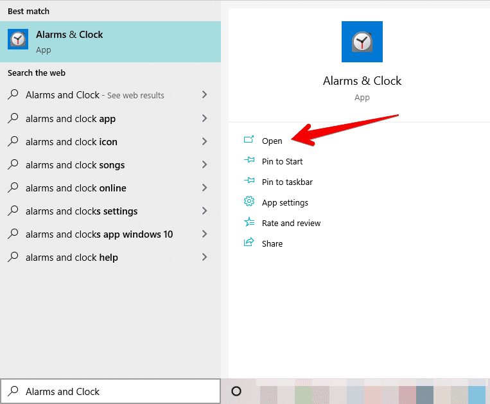Click search icon beside 'alarms and clock icon'

(x=13, y=141)
